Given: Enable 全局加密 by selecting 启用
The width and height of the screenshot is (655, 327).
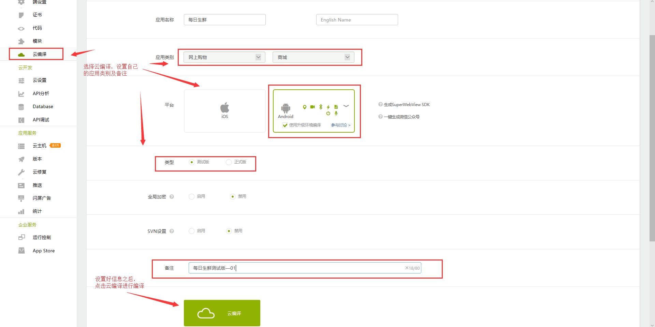Looking at the screenshot, I should pos(191,196).
